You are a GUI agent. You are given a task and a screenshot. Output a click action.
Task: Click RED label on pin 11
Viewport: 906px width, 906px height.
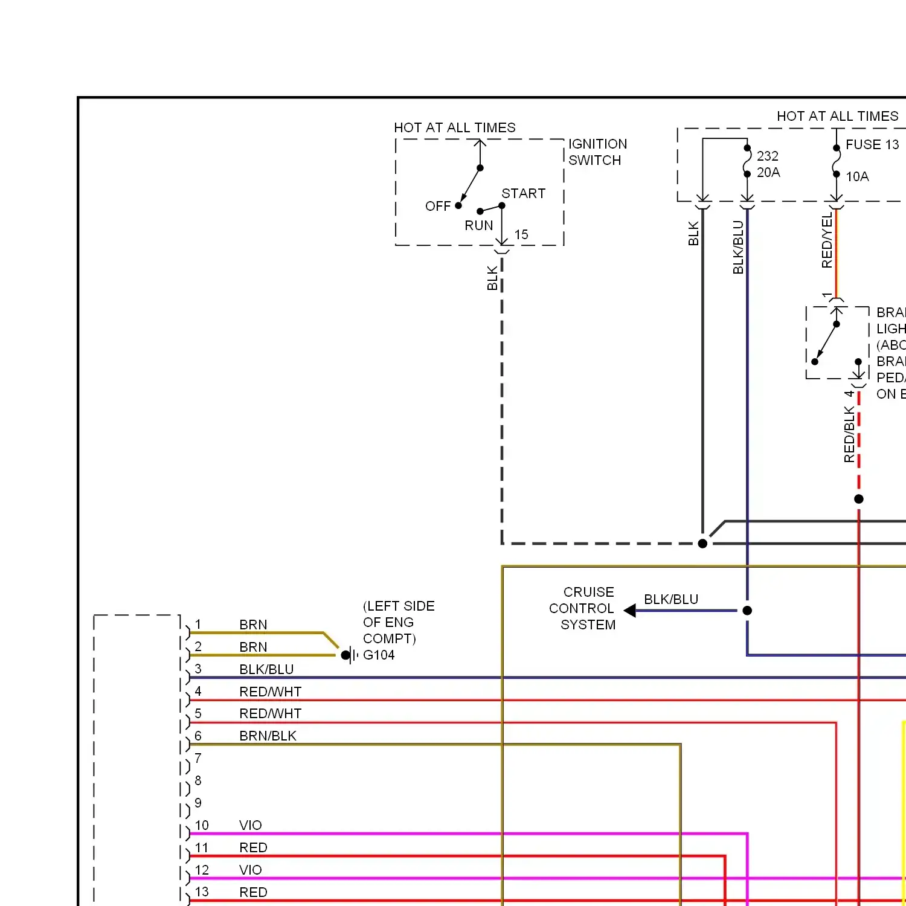pos(253,847)
